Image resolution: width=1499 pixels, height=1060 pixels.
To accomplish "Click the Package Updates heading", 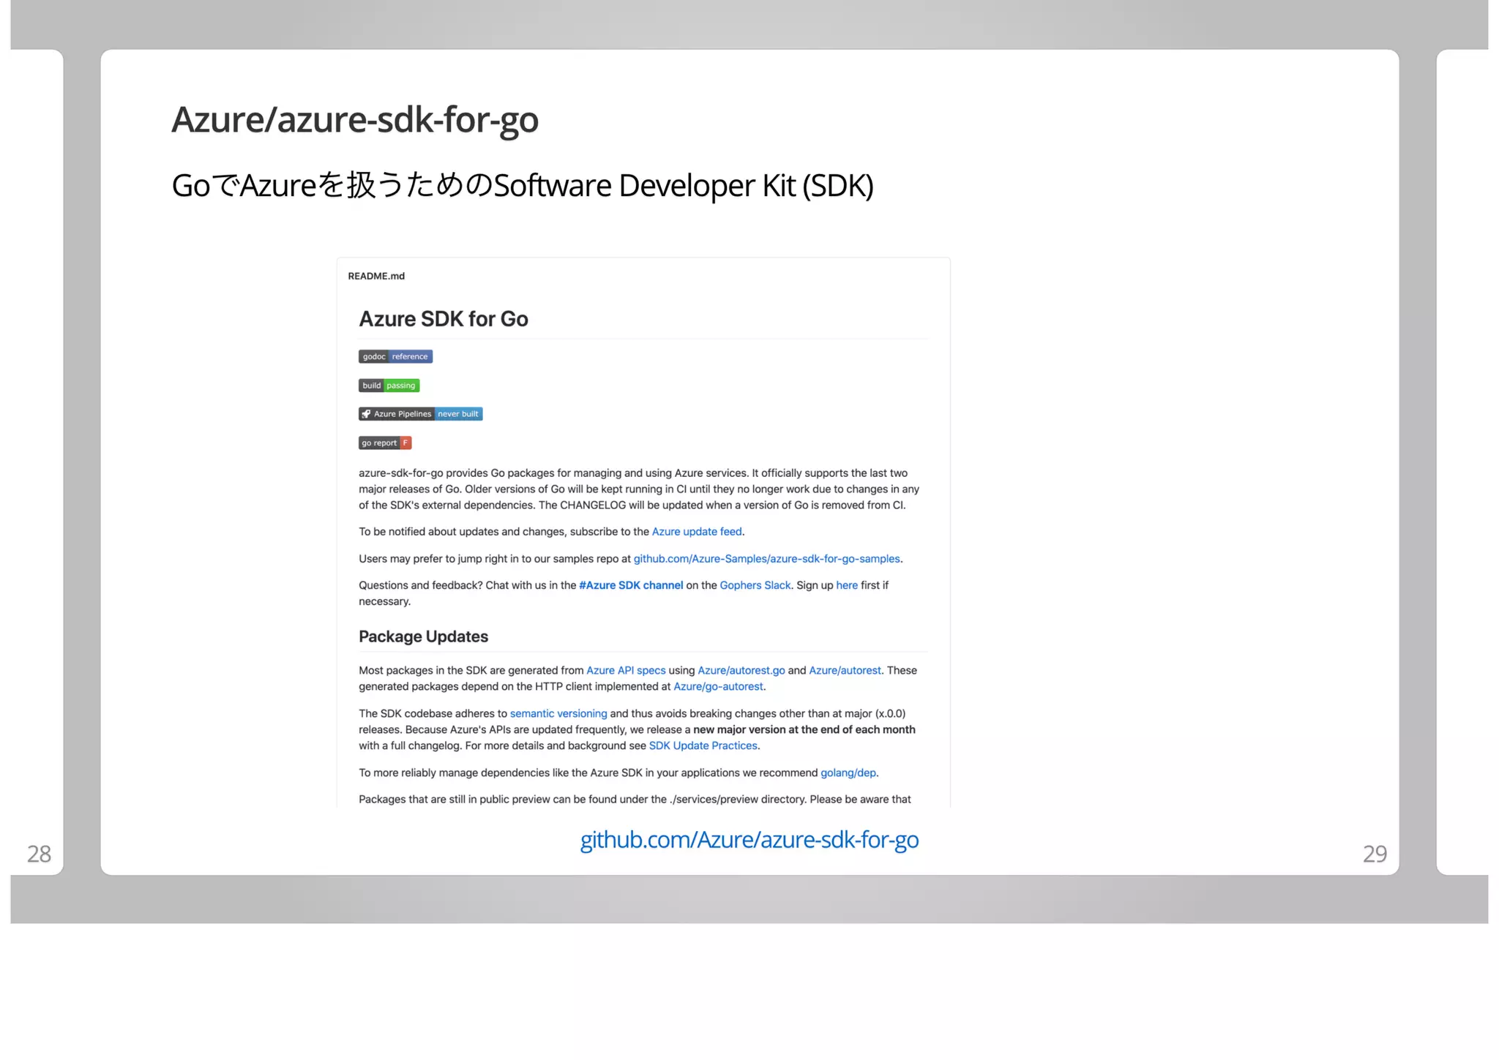I will pos(423,636).
